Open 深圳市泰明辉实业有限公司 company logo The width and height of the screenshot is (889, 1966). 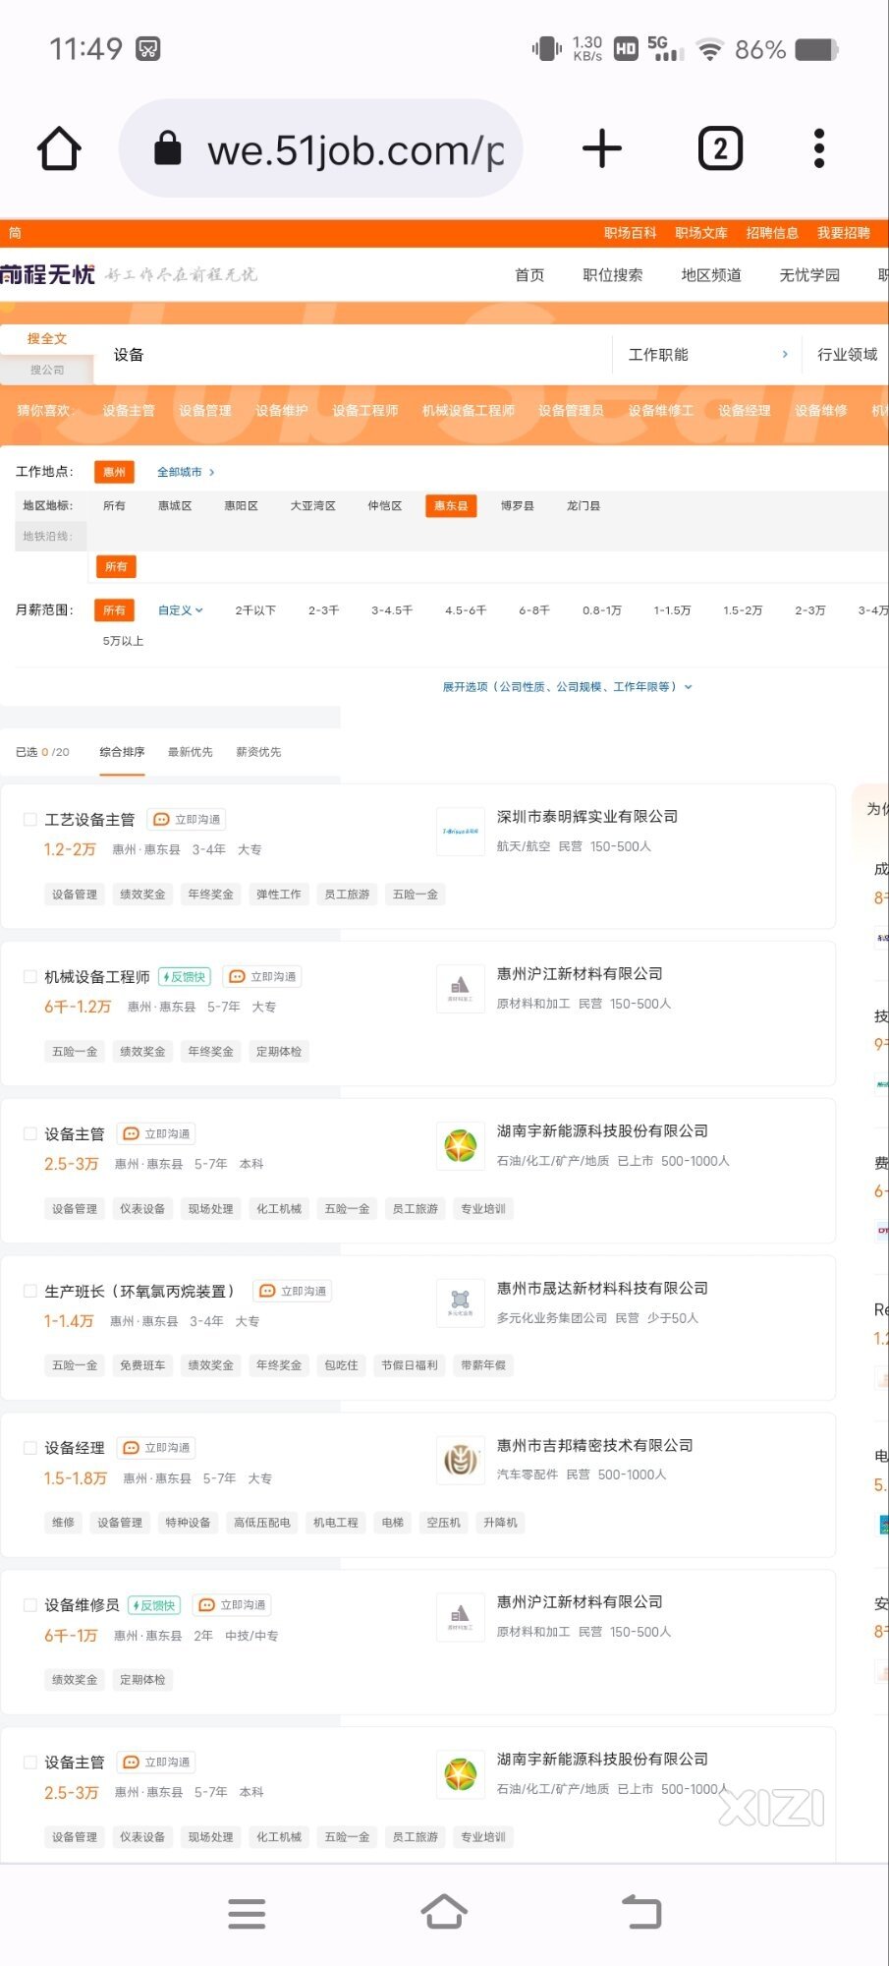tap(461, 832)
